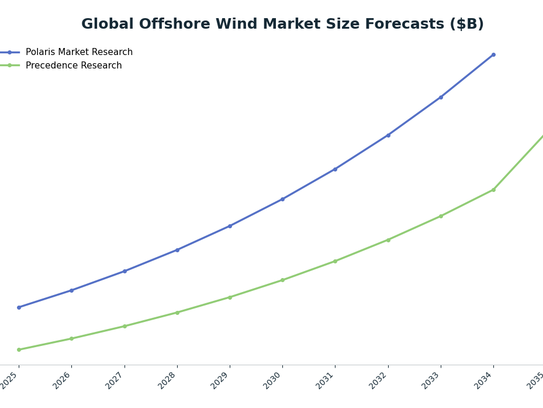543x408 pixels.
Task: Select the Precedence Research legend label
Action: (74, 66)
